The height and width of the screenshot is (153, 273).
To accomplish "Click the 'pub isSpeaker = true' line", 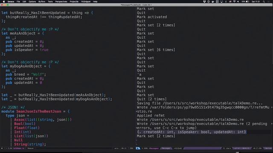I will [x=27, y=50].
